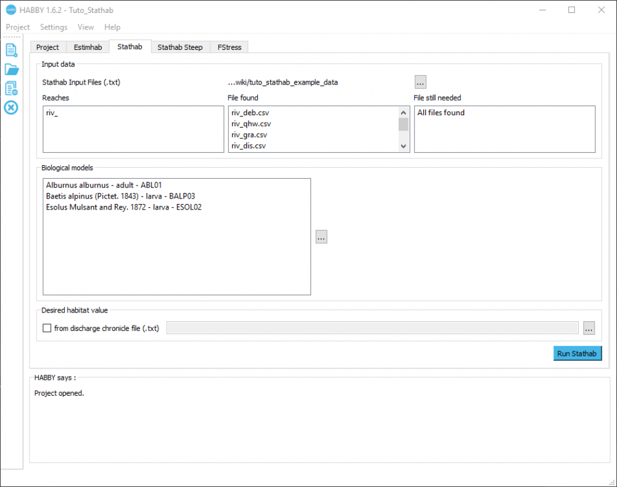Click the close project X icon
The width and height of the screenshot is (617, 487).
[11, 107]
